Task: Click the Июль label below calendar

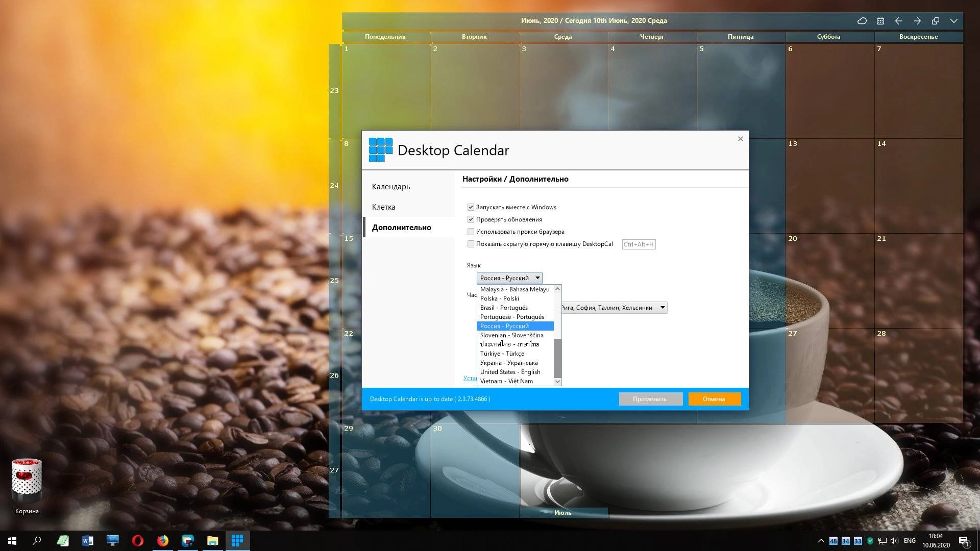Action: (562, 513)
